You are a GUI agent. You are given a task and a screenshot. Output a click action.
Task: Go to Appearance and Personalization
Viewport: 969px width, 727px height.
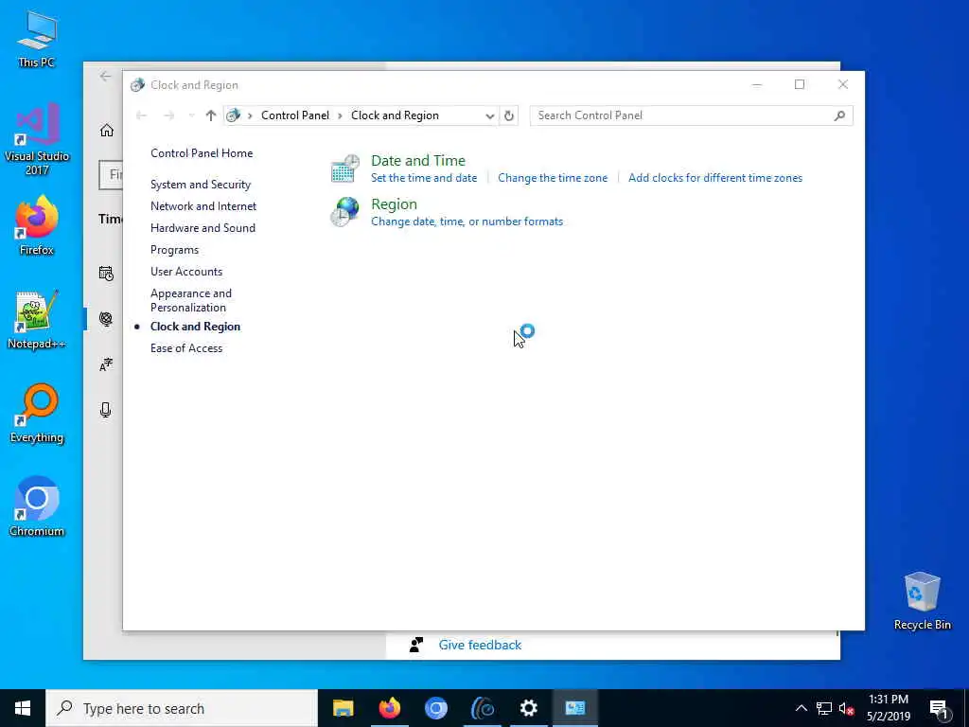pos(191,300)
